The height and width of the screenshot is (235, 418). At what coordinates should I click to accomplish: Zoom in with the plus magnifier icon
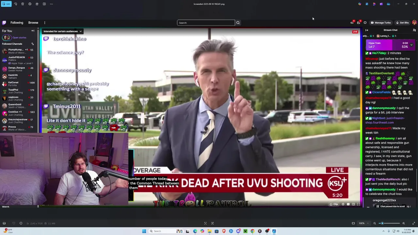(x=404, y=223)
